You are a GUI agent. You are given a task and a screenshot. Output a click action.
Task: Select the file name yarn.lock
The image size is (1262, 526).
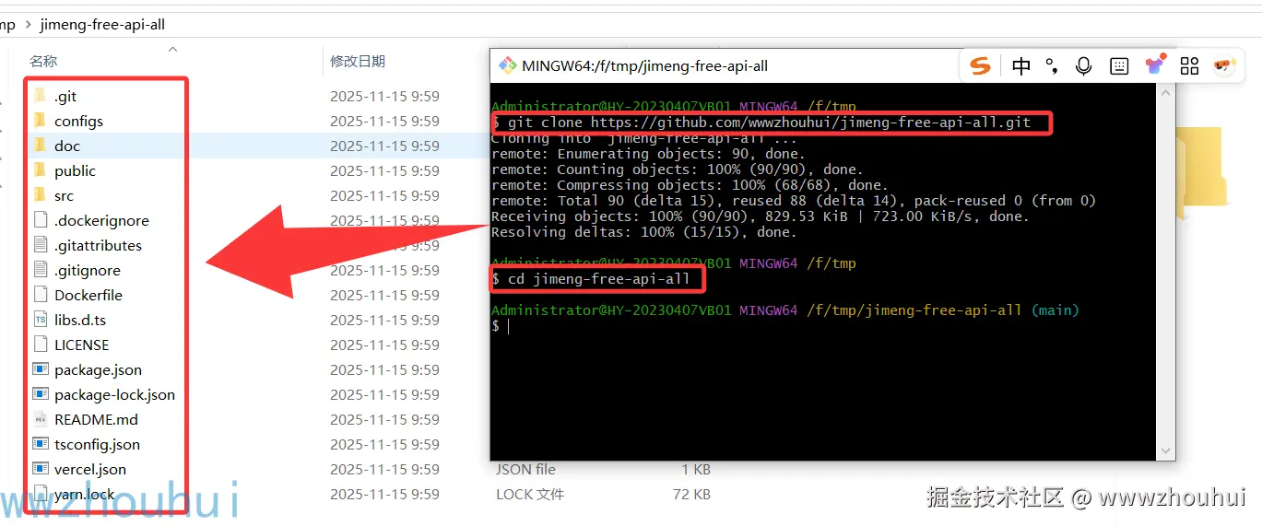[84, 494]
